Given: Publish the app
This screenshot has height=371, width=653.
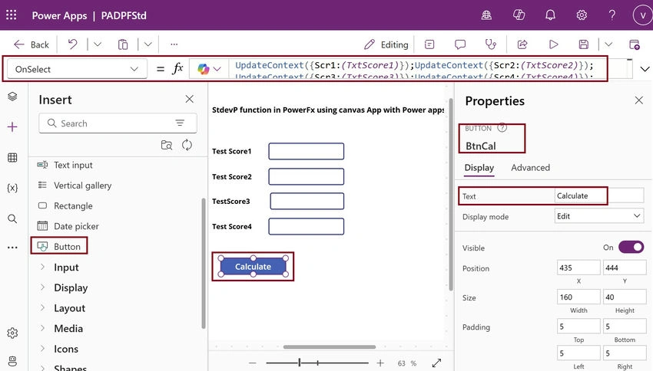Looking at the screenshot, I should [635, 44].
